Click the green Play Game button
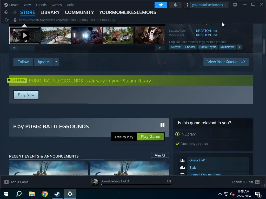The image size is (266, 199). point(151,137)
